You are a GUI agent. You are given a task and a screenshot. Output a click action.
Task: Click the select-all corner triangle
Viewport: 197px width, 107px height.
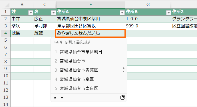pyautogui.click(x=7, y=5)
